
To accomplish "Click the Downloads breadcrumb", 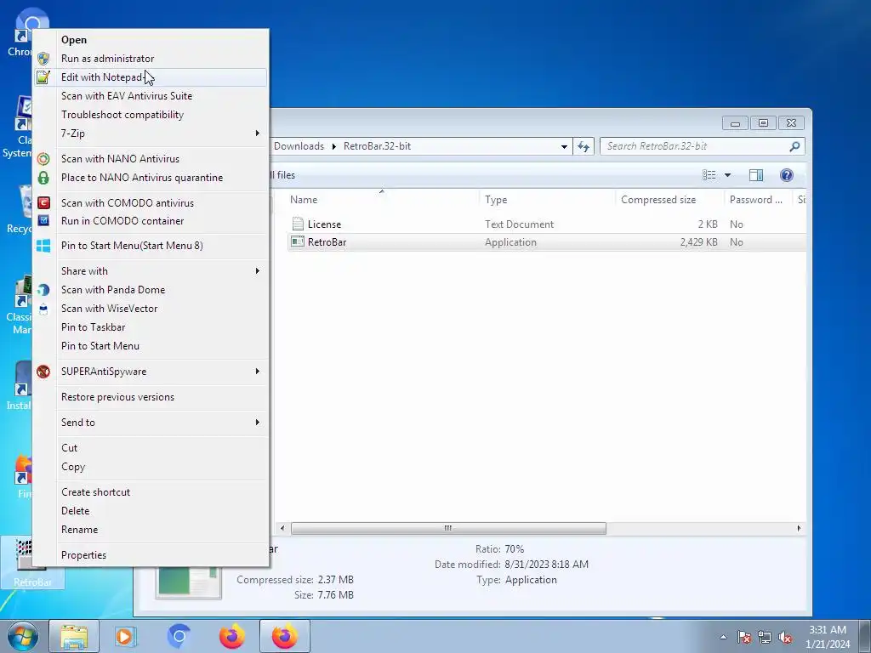I will click(299, 146).
